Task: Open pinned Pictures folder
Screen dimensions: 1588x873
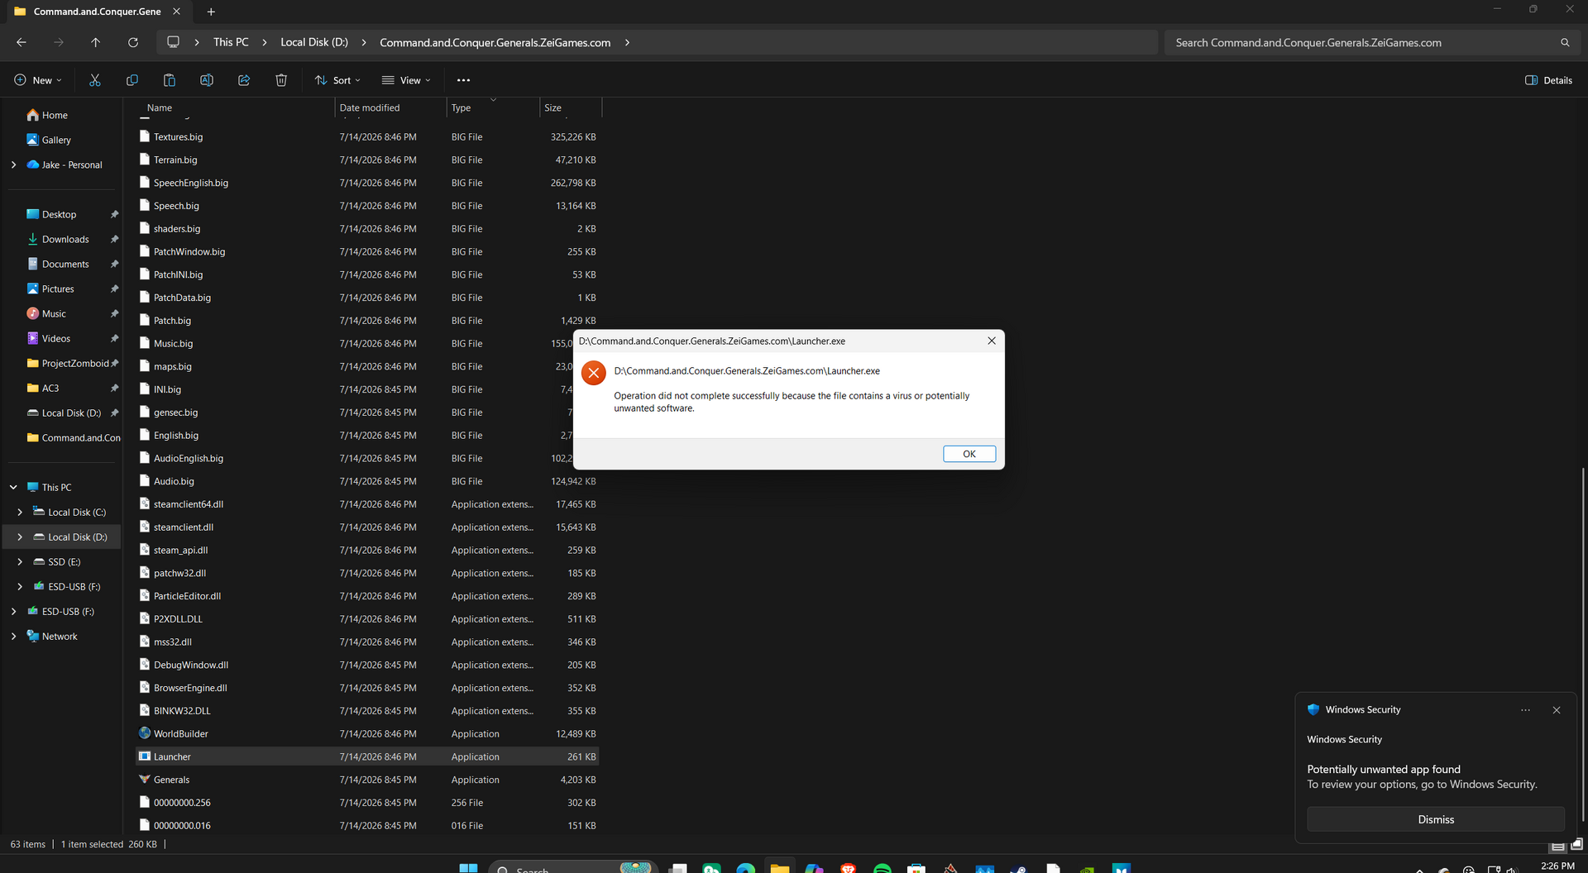Action: coord(58,289)
